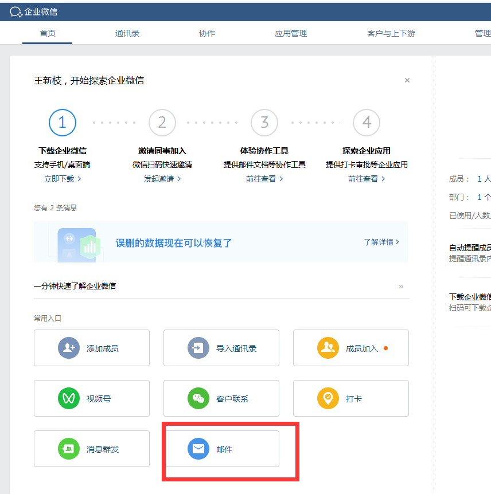Click the 视频号 butterfly icon

[69, 398]
